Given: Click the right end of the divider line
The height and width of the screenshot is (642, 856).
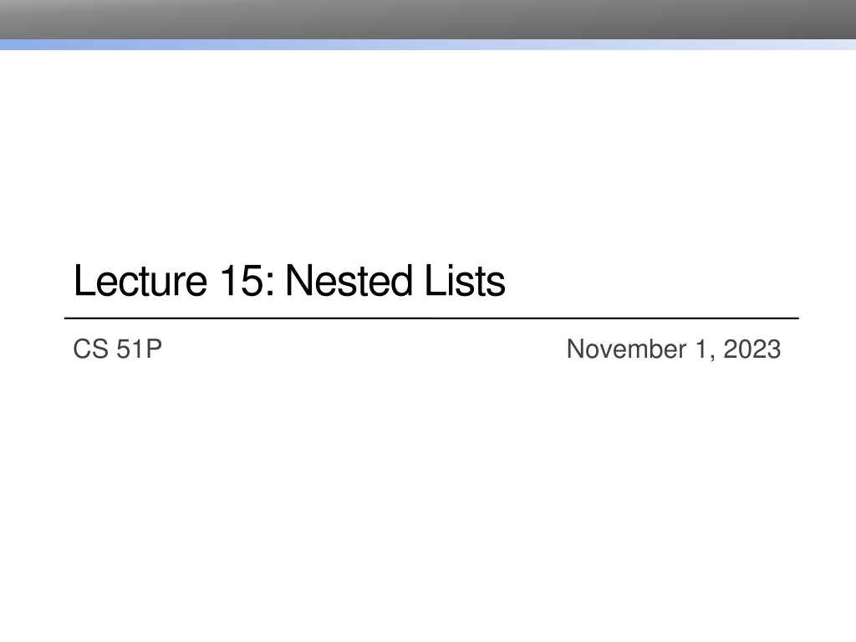Looking at the screenshot, I should tap(797, 318).
